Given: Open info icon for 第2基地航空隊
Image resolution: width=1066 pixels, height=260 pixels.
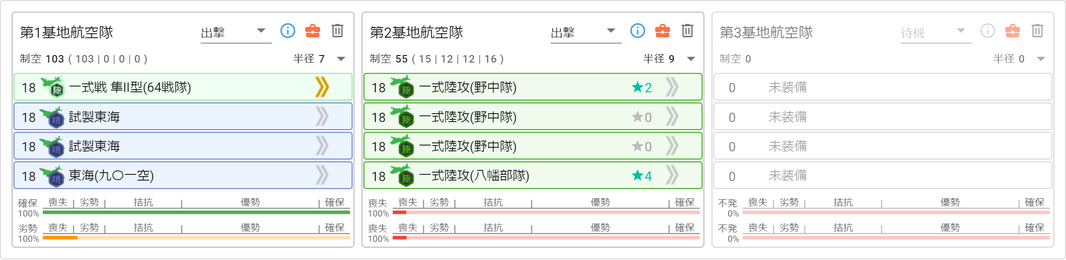Looking at the screenshot, I should coord(638,31).
